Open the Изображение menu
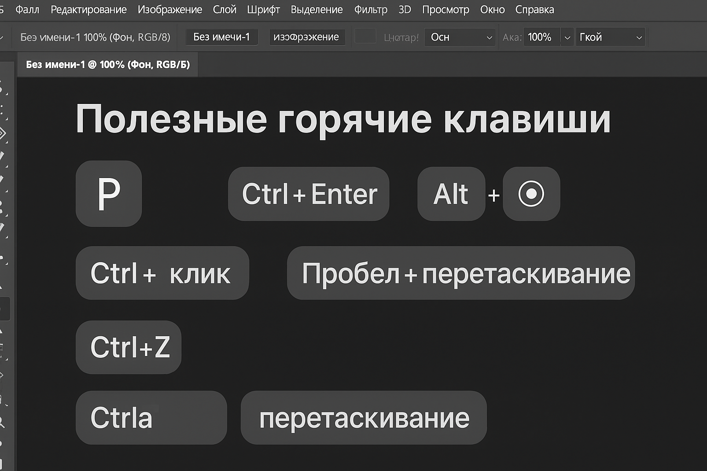Viewport: 707px width, 471px height. point(170,10)
